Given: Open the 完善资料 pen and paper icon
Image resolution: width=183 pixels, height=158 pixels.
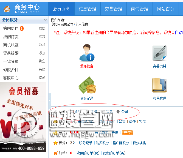Looking at the screenshot, I should [x=159, y=53].
